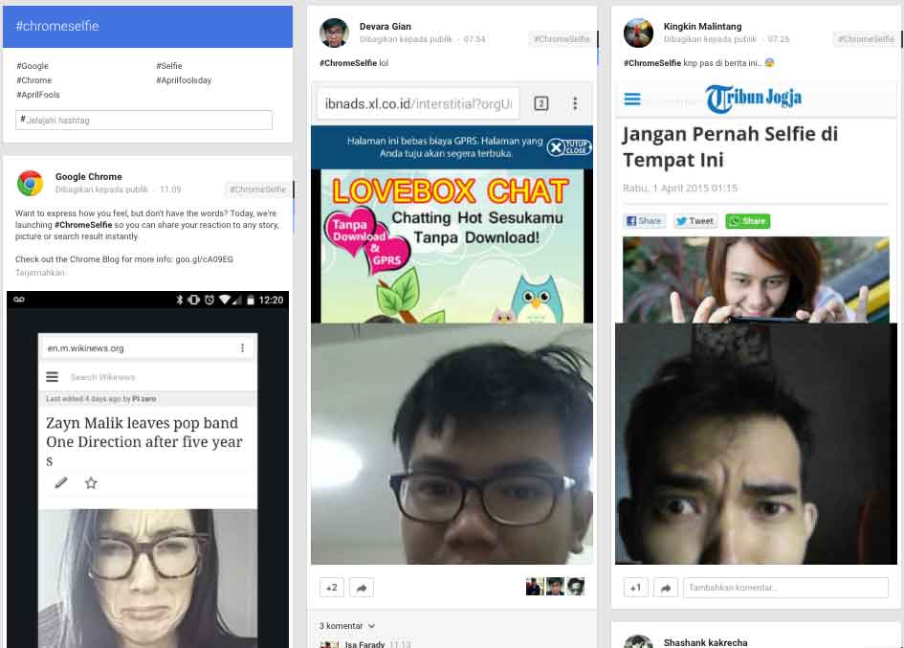Click the star icon on Wikinews article

91,483
